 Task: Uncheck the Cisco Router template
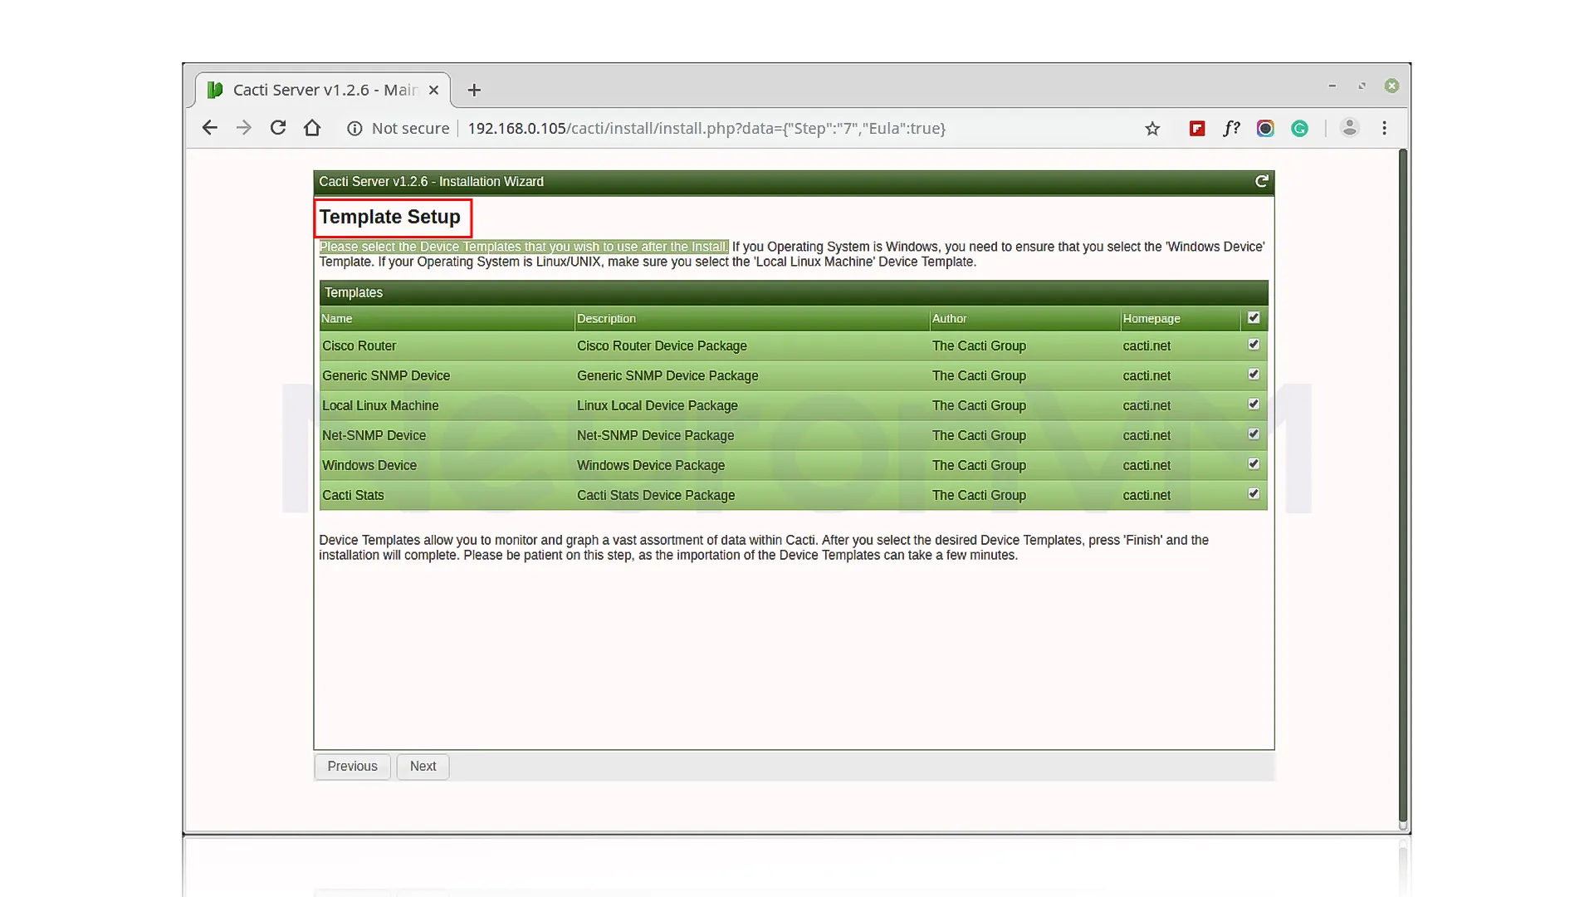(x=1254, y=345)
